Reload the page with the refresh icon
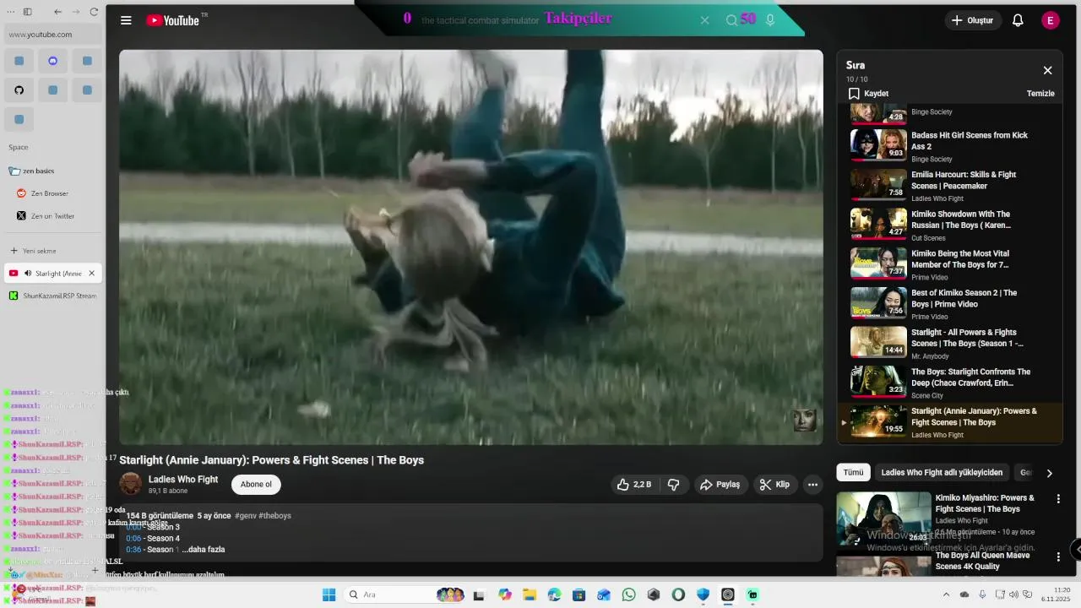 [x=94, y=12]
